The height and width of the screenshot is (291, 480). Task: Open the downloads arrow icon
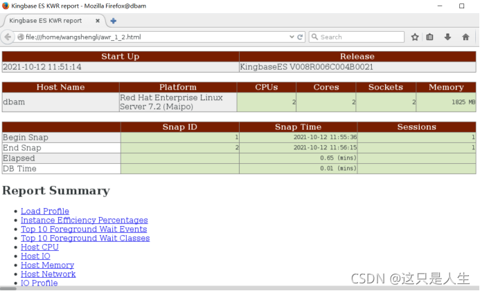(447, 37)
